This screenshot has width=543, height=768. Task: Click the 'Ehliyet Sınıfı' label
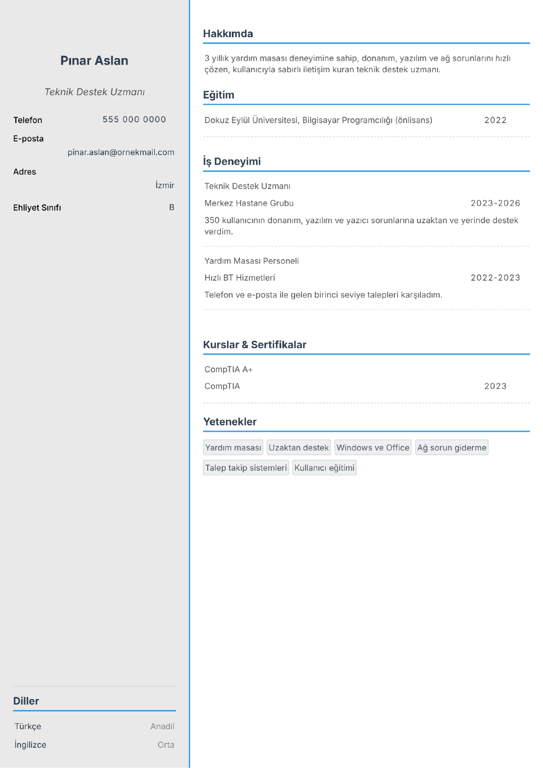tap(37, 208)
